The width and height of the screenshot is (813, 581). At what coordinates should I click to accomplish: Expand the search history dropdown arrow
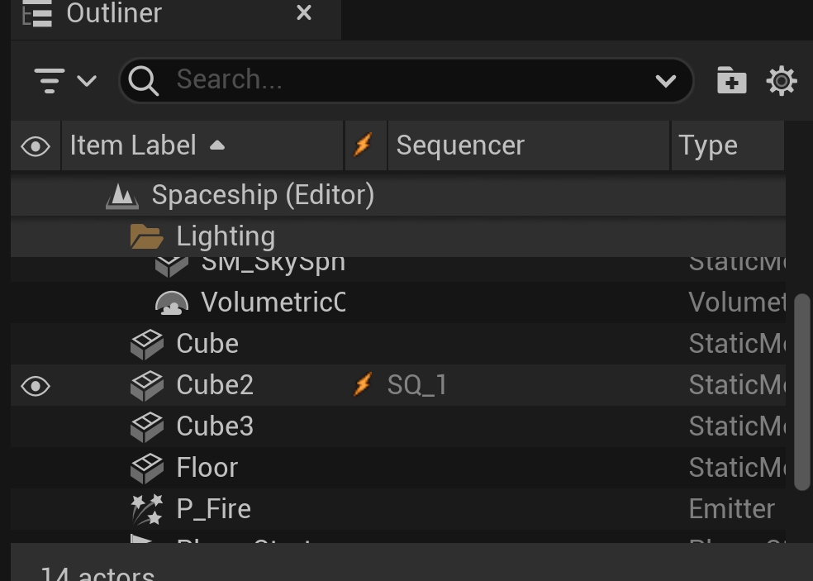[665, 80]
